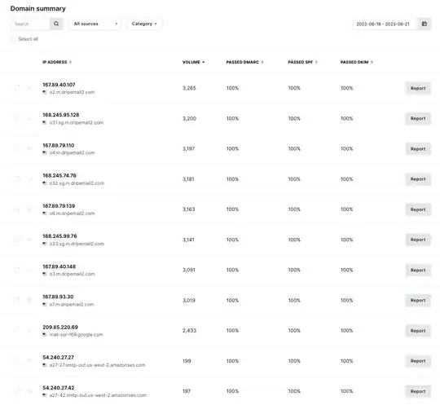Screen dimensions: 440x405
Task: Click hostname o2.m.dripemail2.com
Action: coord(72,92)
